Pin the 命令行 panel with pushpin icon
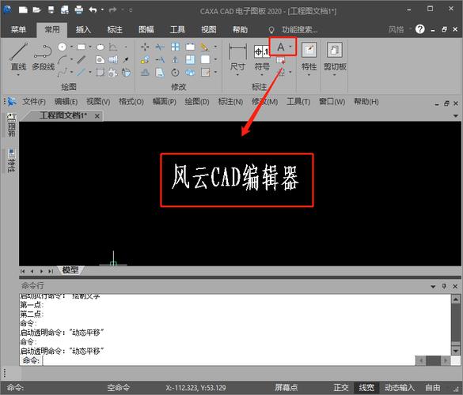463x395 pixels. click(x=444, y=286)
